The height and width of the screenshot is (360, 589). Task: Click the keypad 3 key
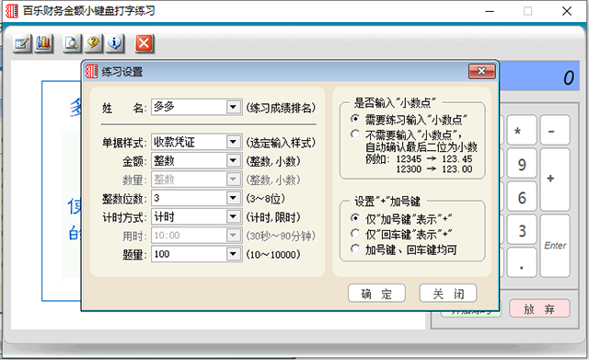point(522,230)
